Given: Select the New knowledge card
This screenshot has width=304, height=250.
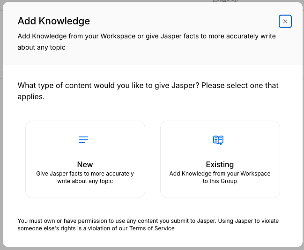Looking at the screenshot, I should (x=85, y=159).
